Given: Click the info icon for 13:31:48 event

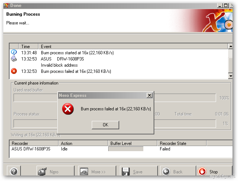Looking at the screenshot, I should [x=14, y=52].
